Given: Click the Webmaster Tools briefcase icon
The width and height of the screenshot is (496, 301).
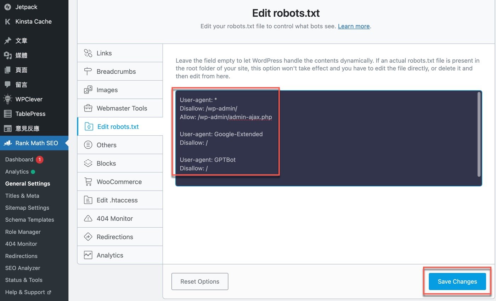Looking at the screenshot, I should pos(88,108).
